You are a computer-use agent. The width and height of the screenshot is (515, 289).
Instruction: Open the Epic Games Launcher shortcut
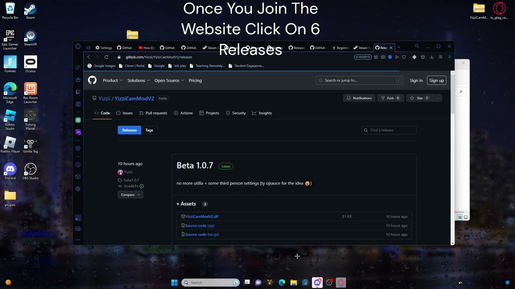(x=10, y=40)
